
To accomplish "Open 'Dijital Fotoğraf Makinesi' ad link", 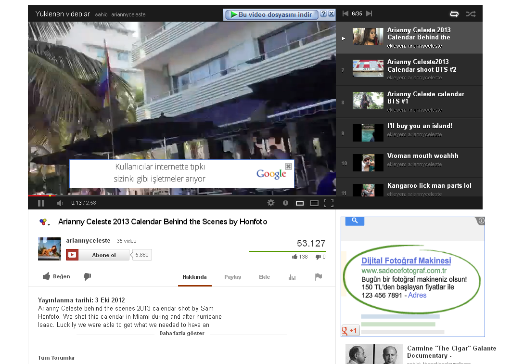I will (407, 260).
